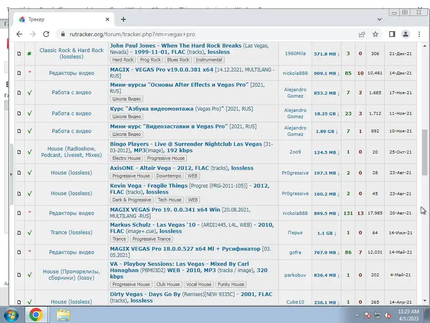Download the 899.5 MB torrent
The width and height of the screenshot is (430, 323).
[x=327, y=213]
